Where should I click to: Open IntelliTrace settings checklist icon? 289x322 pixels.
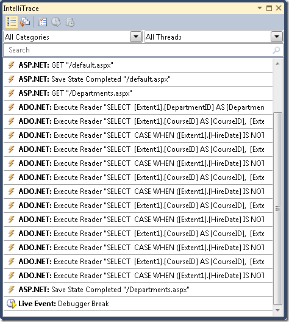43,22
